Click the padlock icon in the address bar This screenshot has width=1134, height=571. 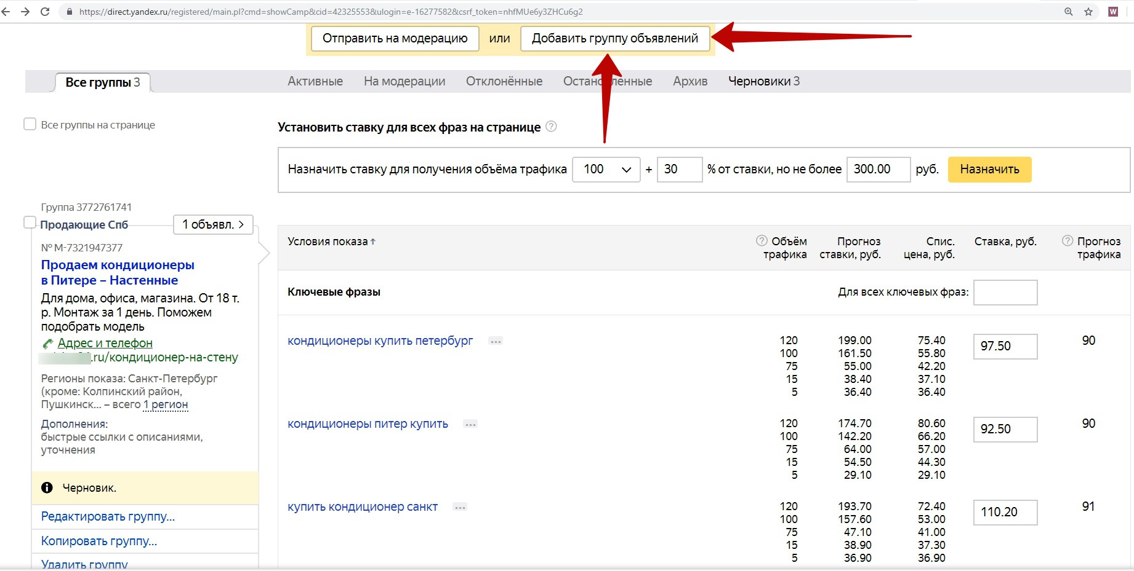pyautogui.click(x=69, y=12)
